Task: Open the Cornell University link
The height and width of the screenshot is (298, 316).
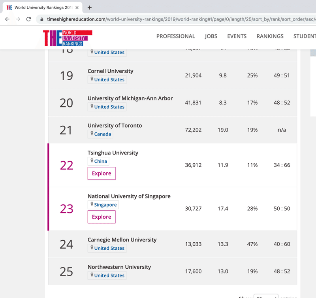Action: [111, 71]
